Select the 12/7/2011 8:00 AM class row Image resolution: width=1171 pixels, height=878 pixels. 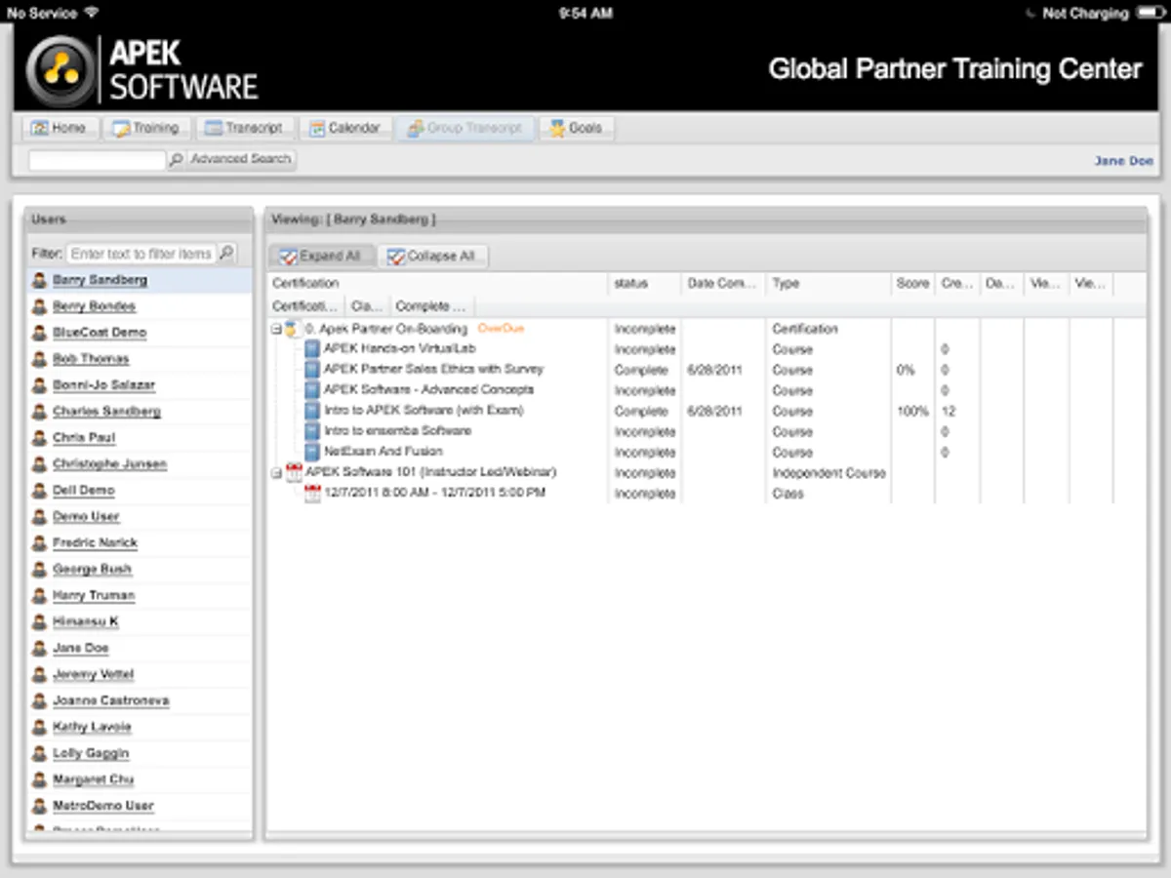693,494
